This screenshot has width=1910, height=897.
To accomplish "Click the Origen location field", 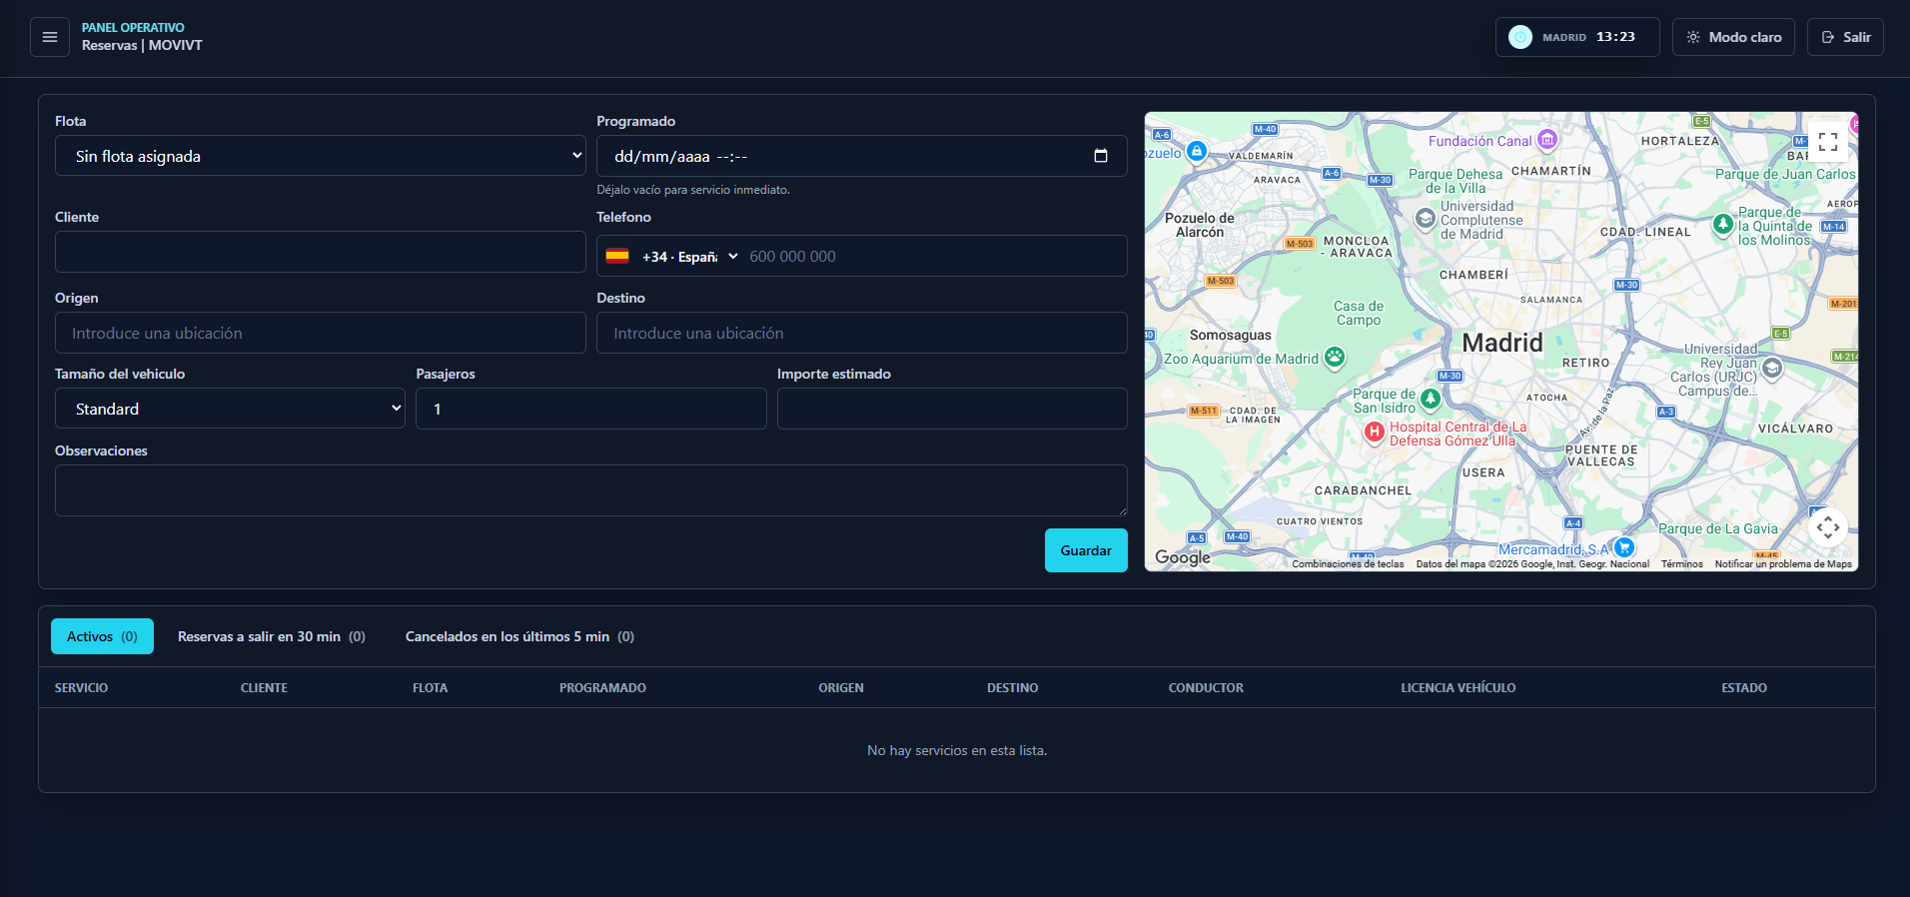I will [321, 333].
